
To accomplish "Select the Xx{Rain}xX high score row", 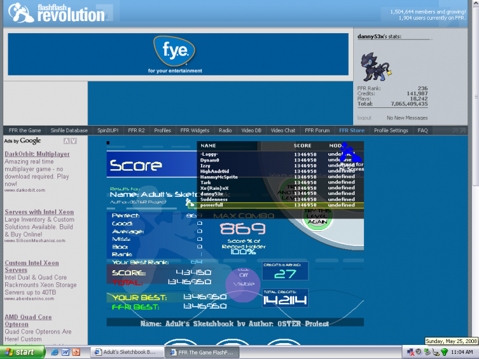I will pyautogui.click(x=280, y=188).
